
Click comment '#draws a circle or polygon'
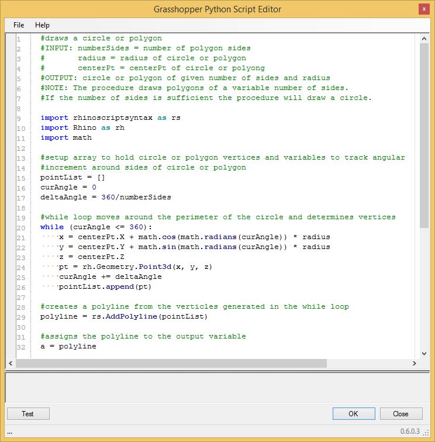point(101,39)
